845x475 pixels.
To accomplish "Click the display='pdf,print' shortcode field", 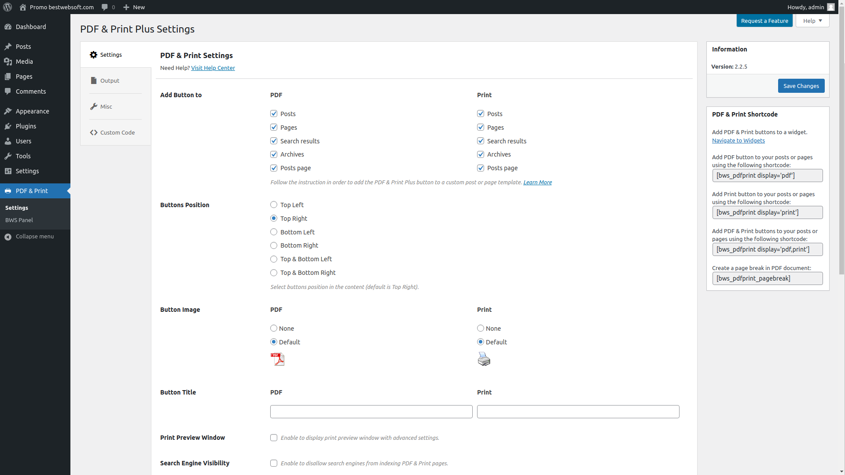I will click(x=768, y=249).
